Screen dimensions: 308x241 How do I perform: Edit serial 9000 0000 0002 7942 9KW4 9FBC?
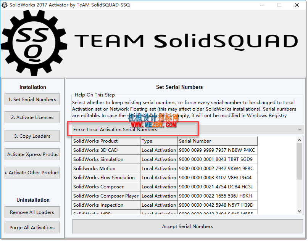click(x=218, y=169)
